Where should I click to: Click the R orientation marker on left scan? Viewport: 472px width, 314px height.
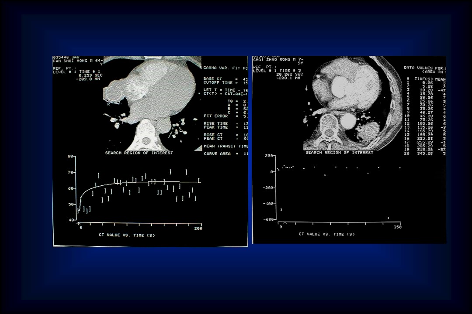click(x=108, y=104)
